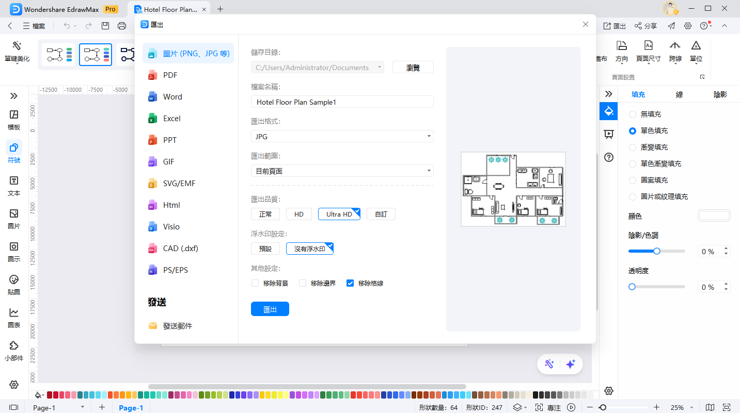This screenshot has height=413, width=740.
Task: Click the blue 匯出 button
Action: pos(270,309)
